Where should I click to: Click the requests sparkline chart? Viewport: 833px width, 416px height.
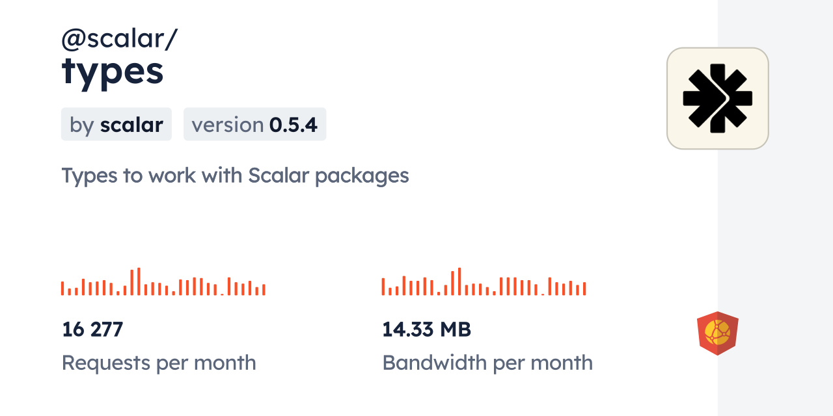tap(163, 283)
